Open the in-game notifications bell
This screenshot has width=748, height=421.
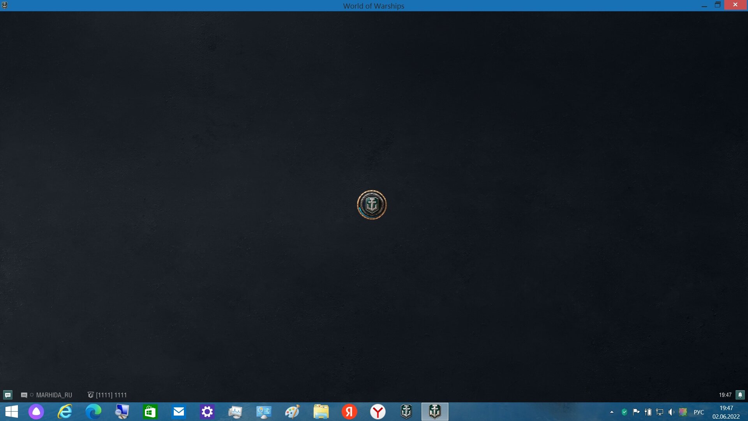[x=740, y=395]
